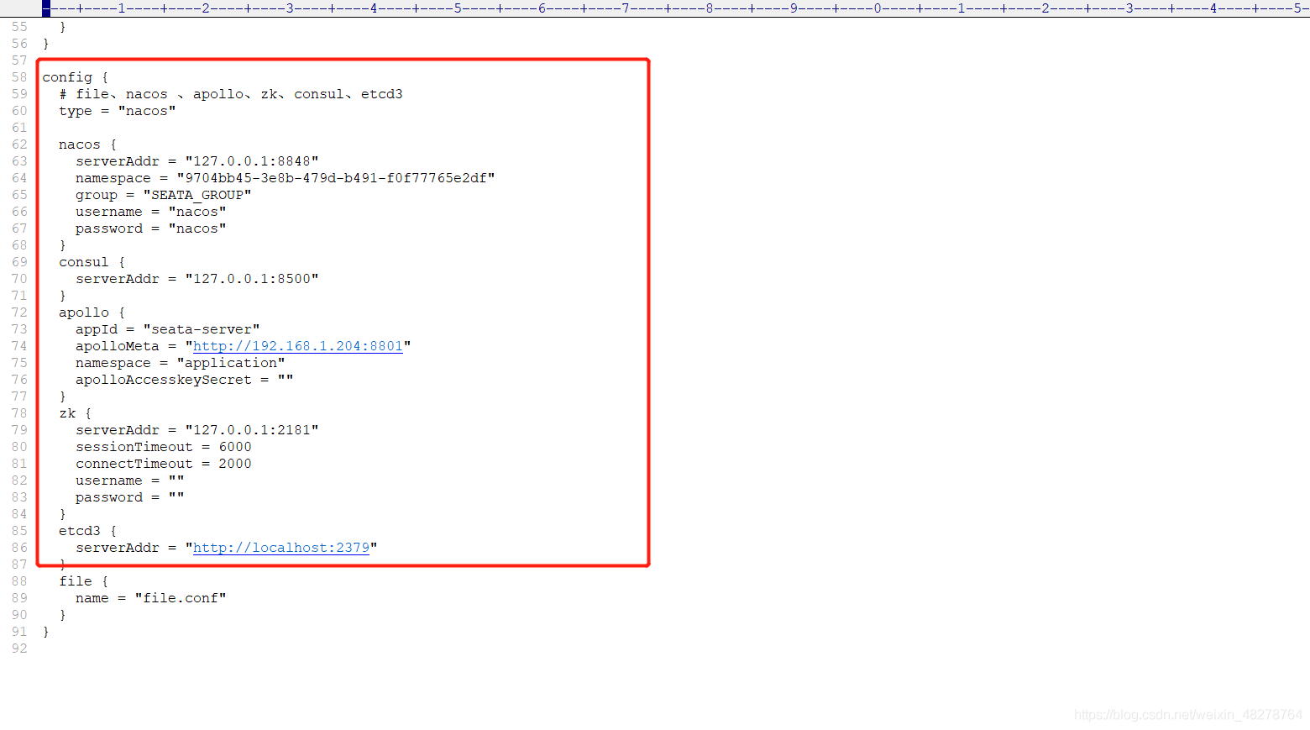
Task: Click the password = "nacos" line
Action: pos(151,228)
